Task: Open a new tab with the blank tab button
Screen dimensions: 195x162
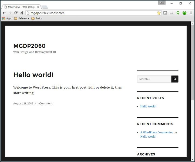Action: point(45,7)
